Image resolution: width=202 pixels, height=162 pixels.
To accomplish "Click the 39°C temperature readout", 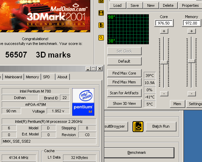I will click(x=150, y=76).
